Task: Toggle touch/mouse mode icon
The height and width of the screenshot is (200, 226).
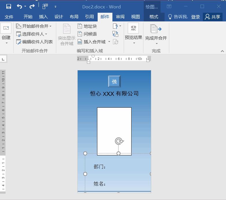Action: tap(45, 6)
